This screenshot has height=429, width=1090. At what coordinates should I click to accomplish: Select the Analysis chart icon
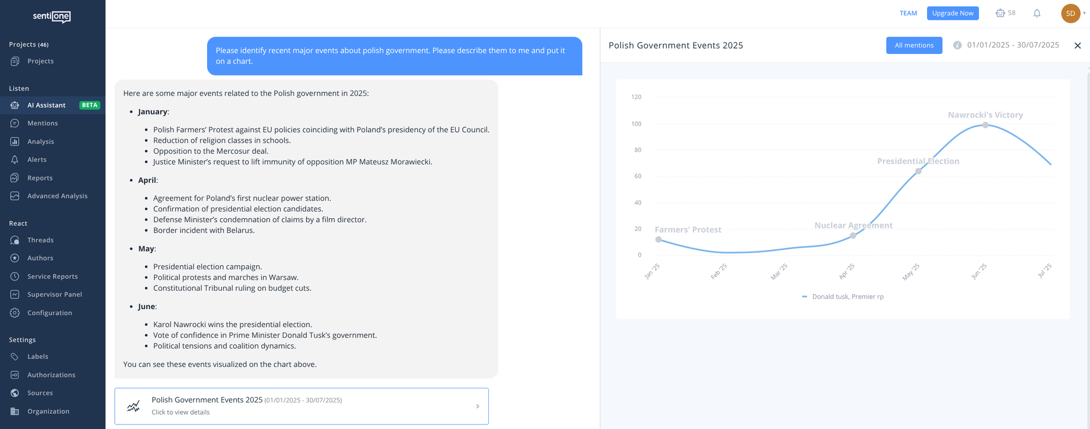(x=15, y=142)
